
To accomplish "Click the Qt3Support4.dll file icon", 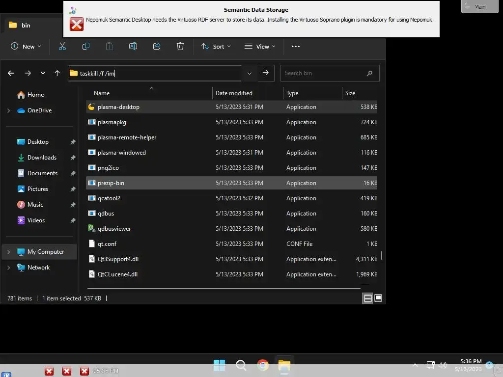I will [92, 259].
